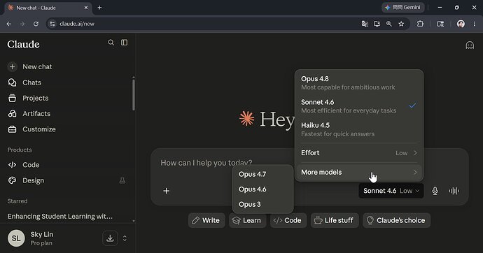Go forward in browser

[22, 24]
